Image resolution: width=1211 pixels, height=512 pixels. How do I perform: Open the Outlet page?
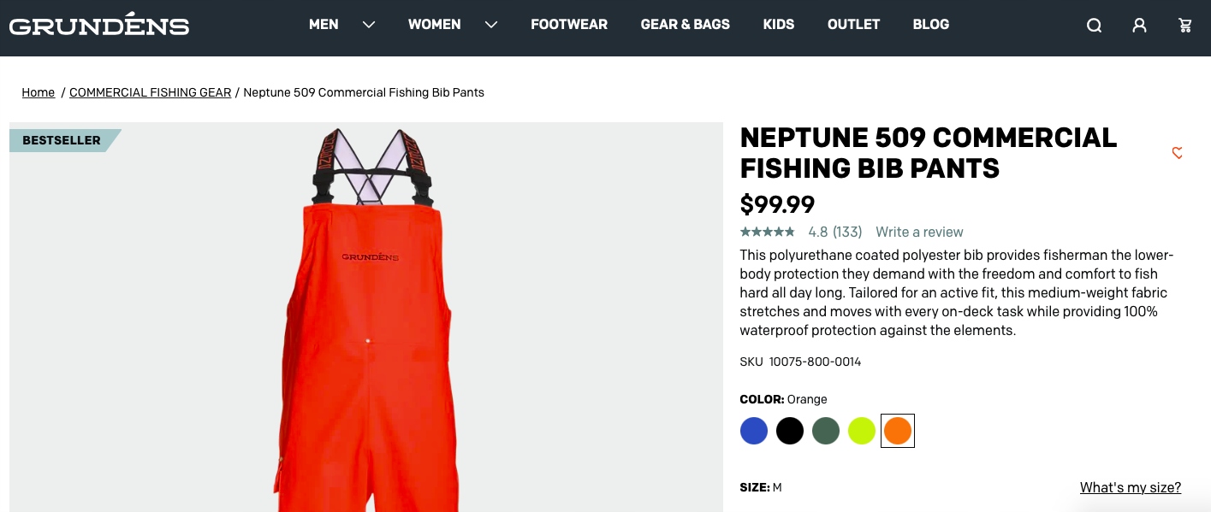click(x=854, y=25)
